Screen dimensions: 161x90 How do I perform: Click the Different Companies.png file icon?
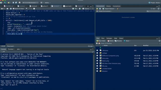(x=100, y=55)
